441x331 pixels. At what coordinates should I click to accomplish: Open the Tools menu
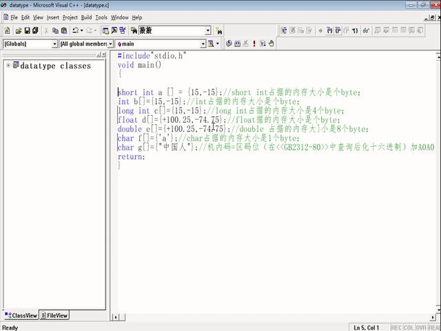coord(101,17)
